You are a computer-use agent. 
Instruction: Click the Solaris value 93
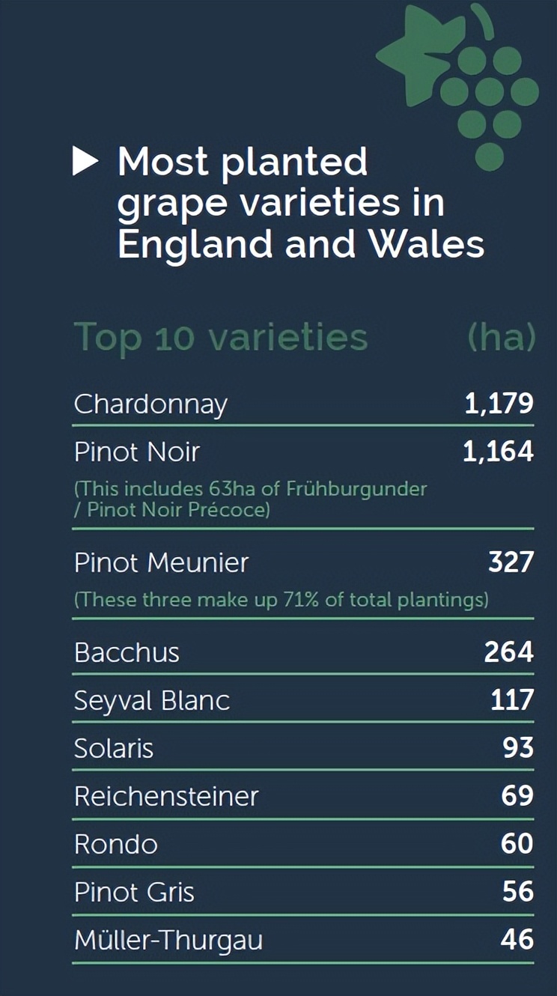517,747
